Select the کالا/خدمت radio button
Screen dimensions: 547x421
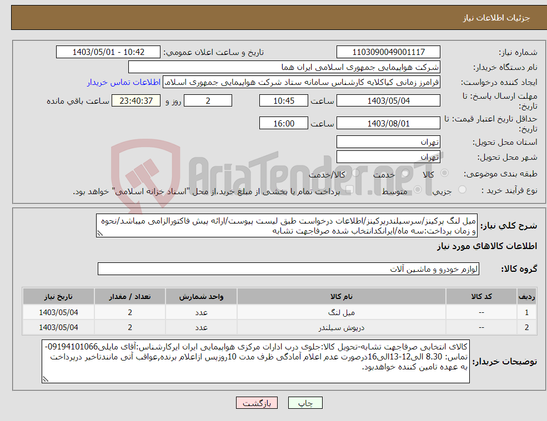(355, 173)
